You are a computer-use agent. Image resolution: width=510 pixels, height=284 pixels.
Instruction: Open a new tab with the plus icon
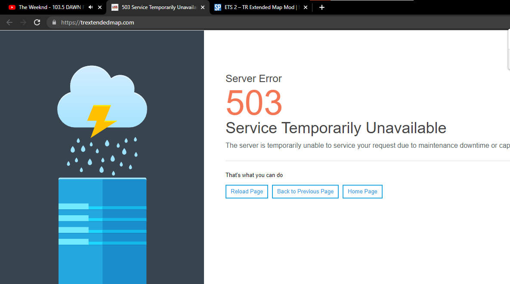[x=321, y=7]
